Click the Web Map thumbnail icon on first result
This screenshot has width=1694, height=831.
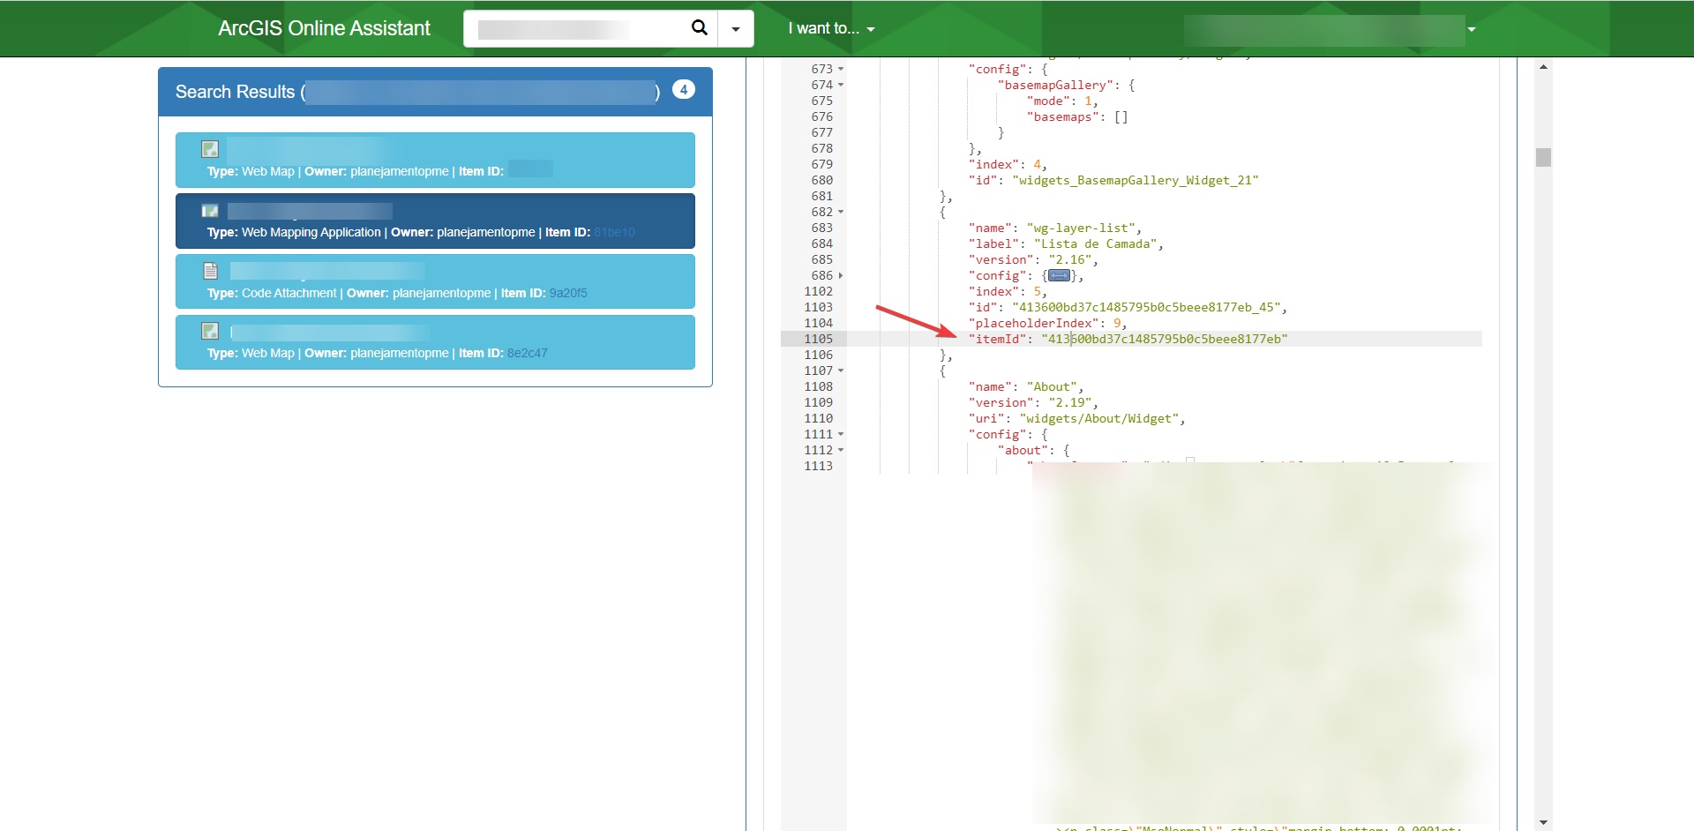click(210, 149)
